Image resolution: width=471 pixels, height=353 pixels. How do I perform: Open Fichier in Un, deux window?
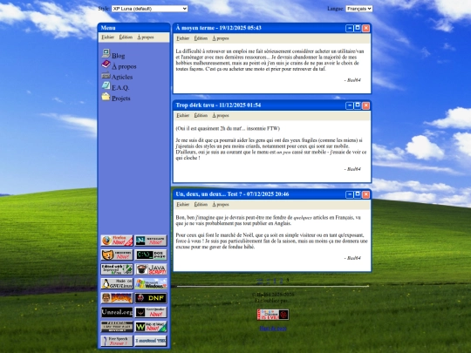pos(183,205)
